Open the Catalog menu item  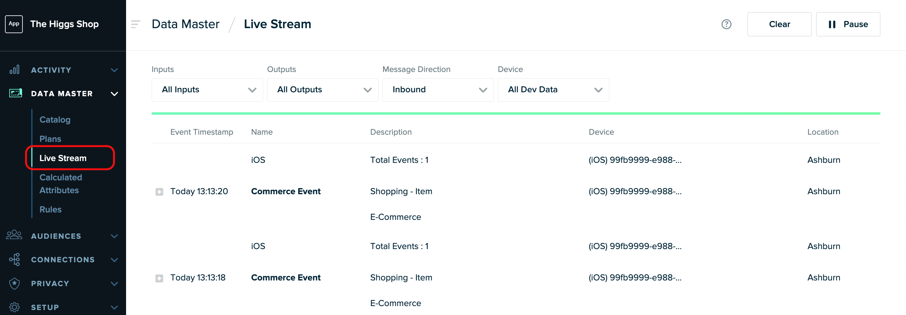coord(55,120)
